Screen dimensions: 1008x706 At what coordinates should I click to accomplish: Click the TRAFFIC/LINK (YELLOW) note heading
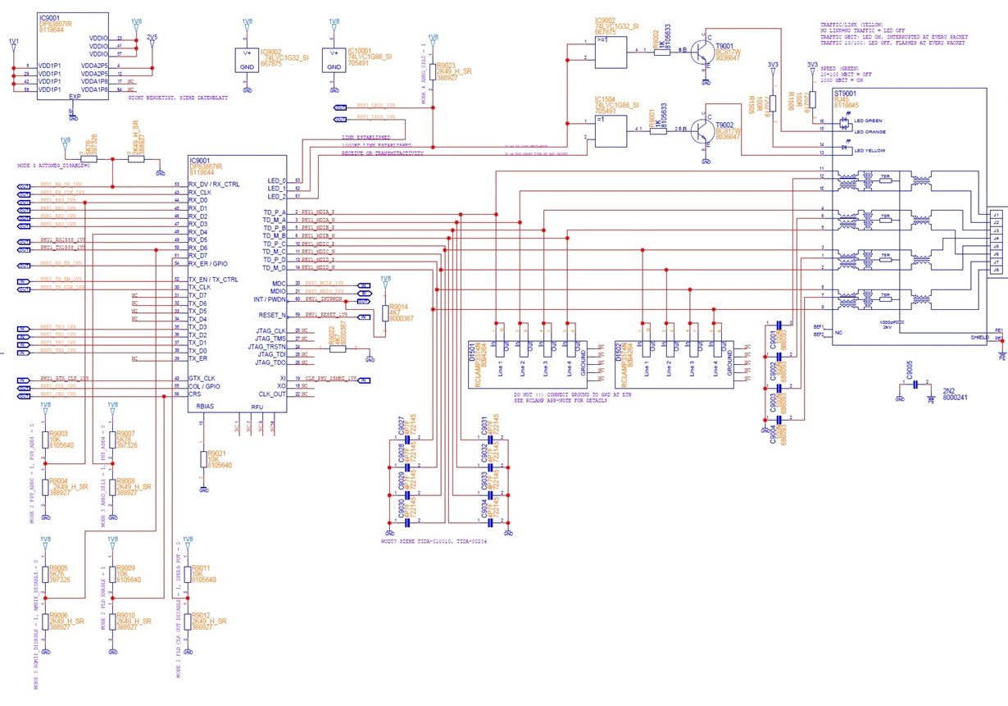tap(852, 25)
